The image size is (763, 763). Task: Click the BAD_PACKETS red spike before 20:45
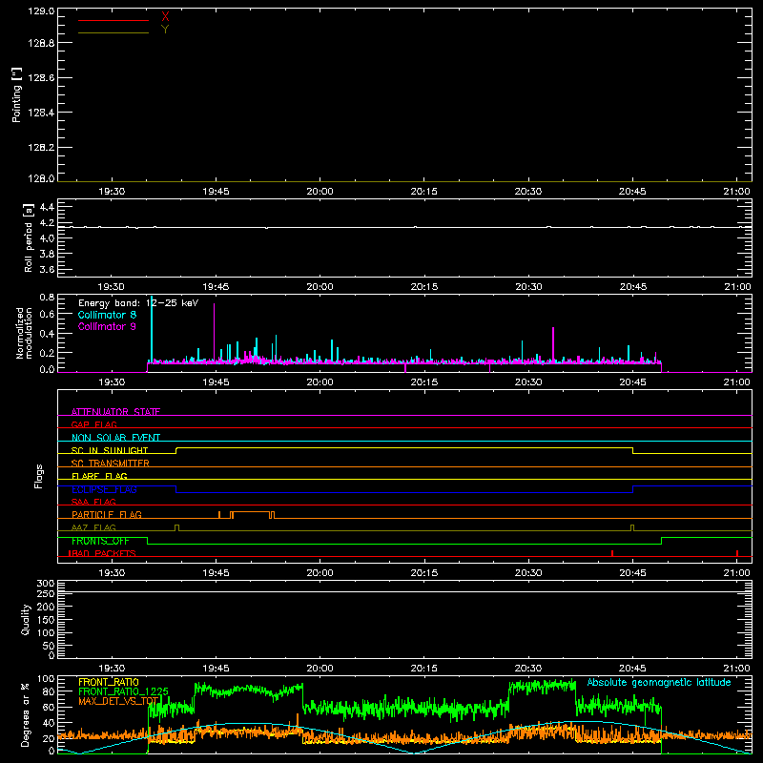pyautogui.click(x=612, y=553)
